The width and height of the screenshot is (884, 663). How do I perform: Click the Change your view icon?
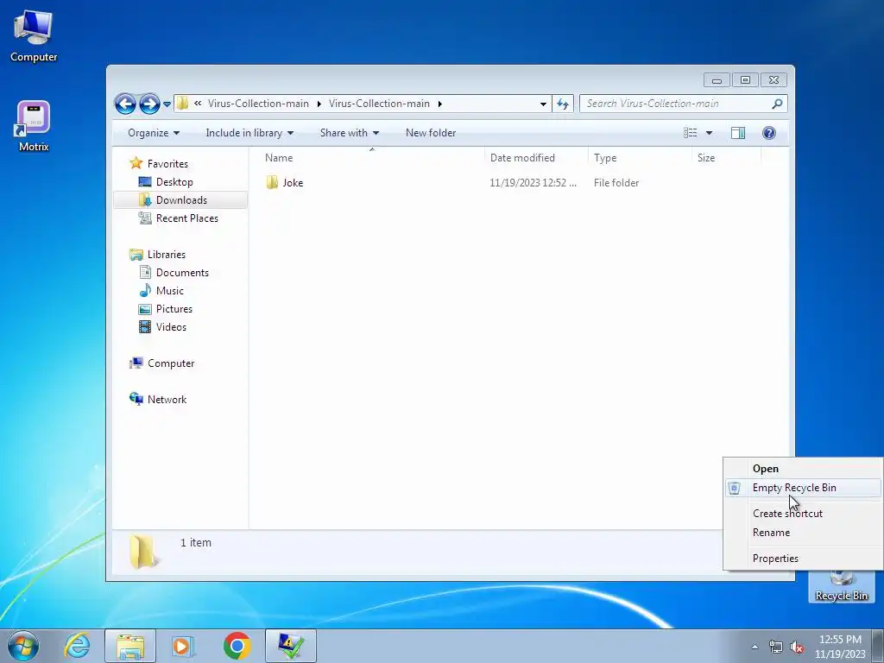pyautogui.click(x=690, y=133)
